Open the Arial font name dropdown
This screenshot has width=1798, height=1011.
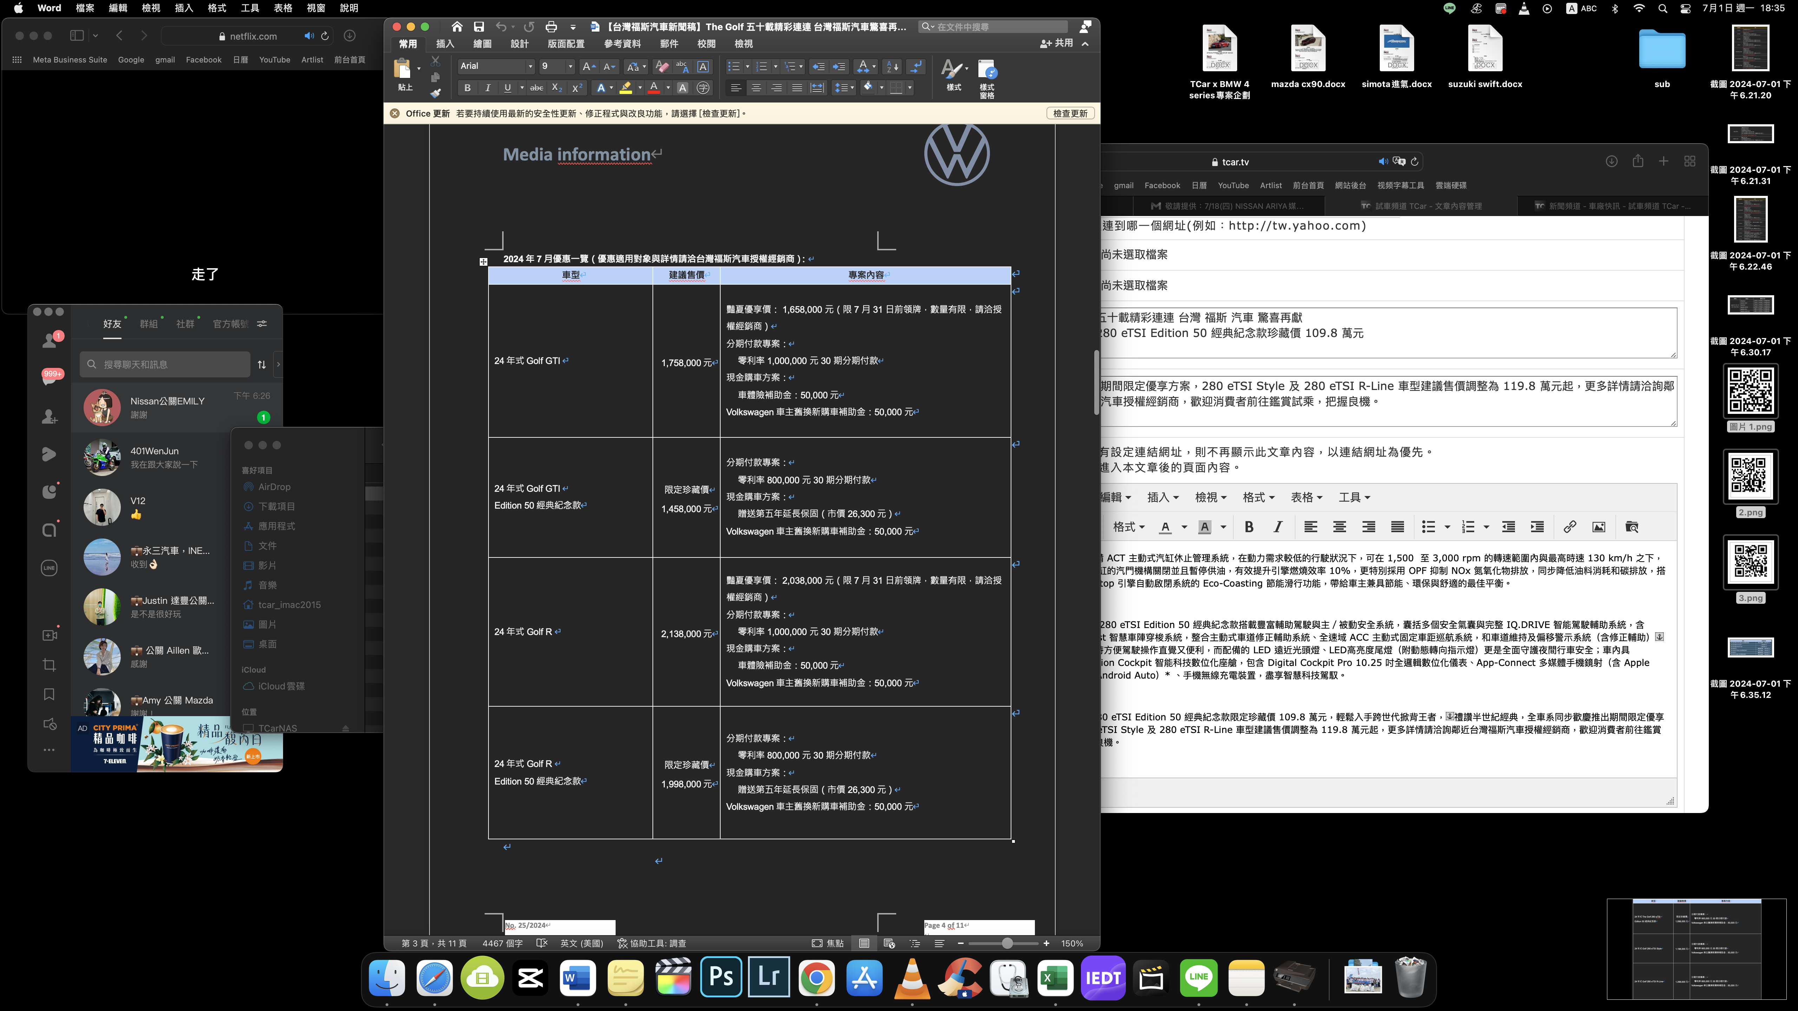click(x=530, y=67)
